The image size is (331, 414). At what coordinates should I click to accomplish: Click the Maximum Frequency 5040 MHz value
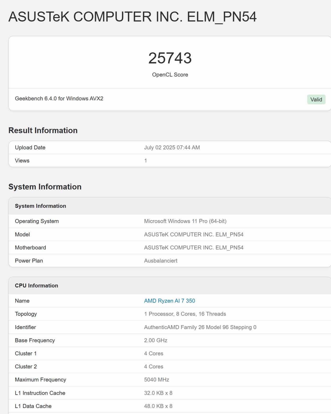coord(156,380)
